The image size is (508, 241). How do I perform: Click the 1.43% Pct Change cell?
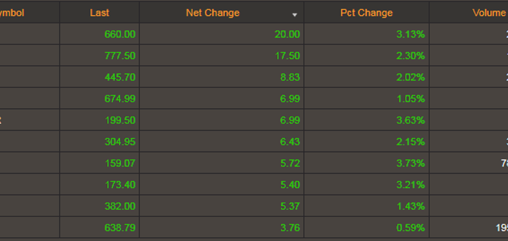click(411, 206)
